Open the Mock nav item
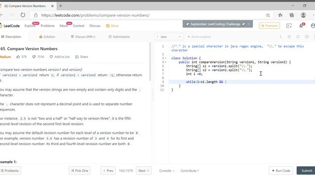The width and height of the screenshot is (315, 177). (x=63, y=26)
